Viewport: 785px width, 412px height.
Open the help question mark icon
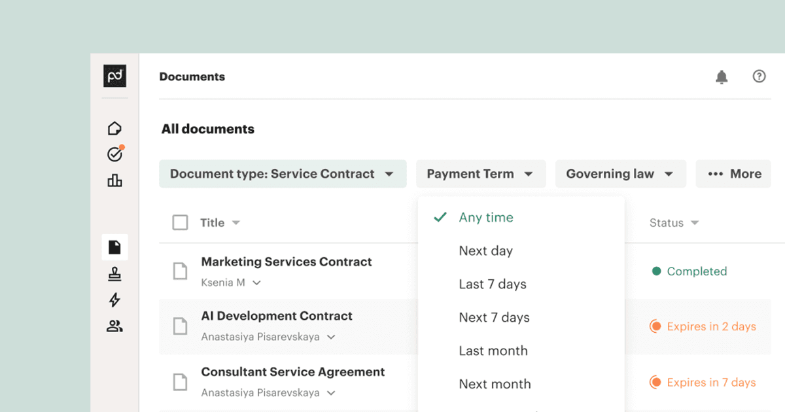pos(759,77)
